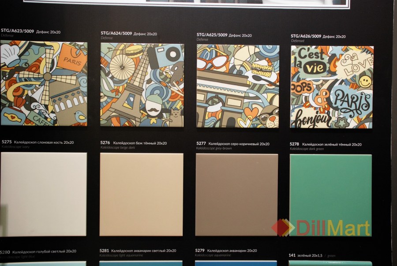Open the windmill decor tile STG/A623/5009
This screenshot has height=266, width=397.
44,83
